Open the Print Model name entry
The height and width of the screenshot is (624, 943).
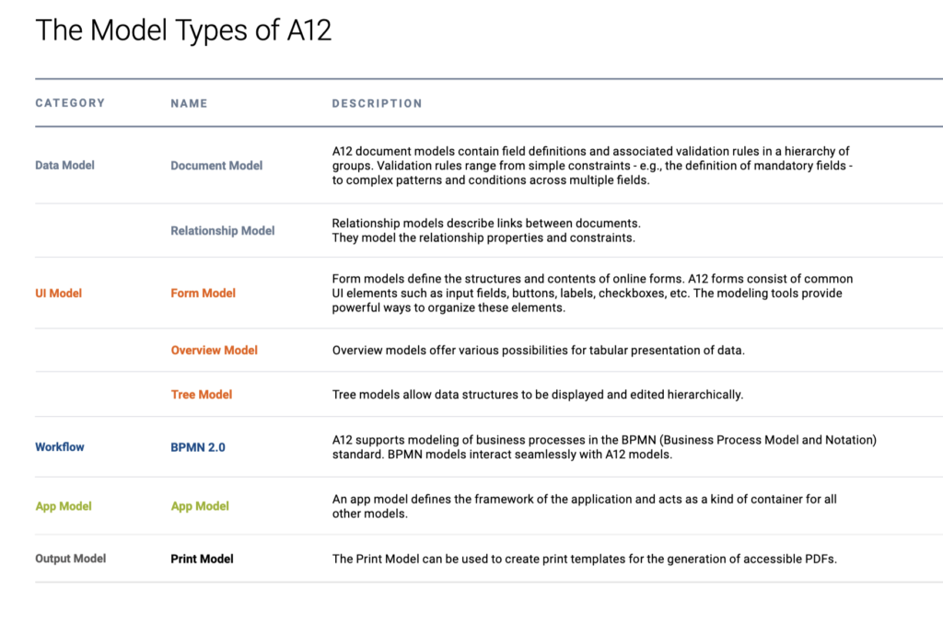tap(202, 559)
